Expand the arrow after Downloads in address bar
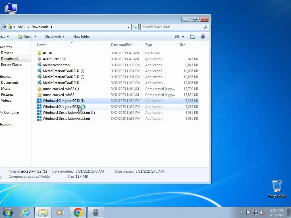This screenshot has width=291, height=218. (52, 27)
